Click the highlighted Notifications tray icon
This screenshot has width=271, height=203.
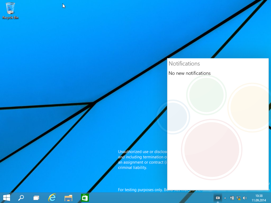pyautogui.click(x=218, y=198)
